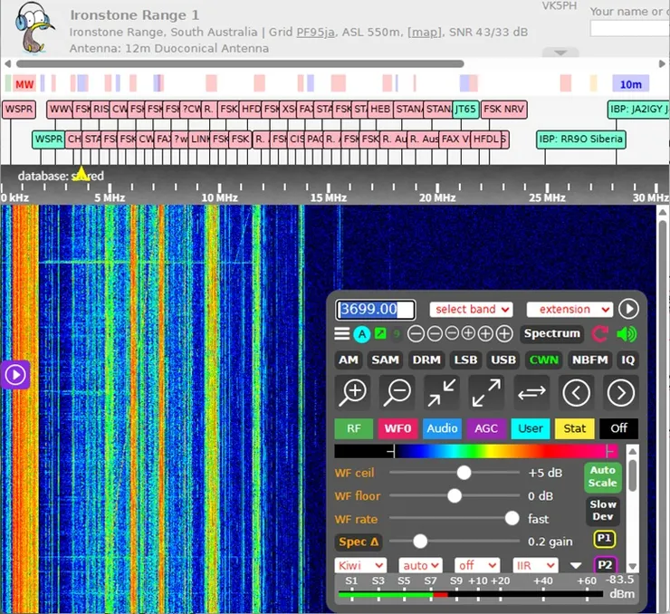Mute audio with green speaker icon
670x614 pixels.
click(x=627, y=334)
